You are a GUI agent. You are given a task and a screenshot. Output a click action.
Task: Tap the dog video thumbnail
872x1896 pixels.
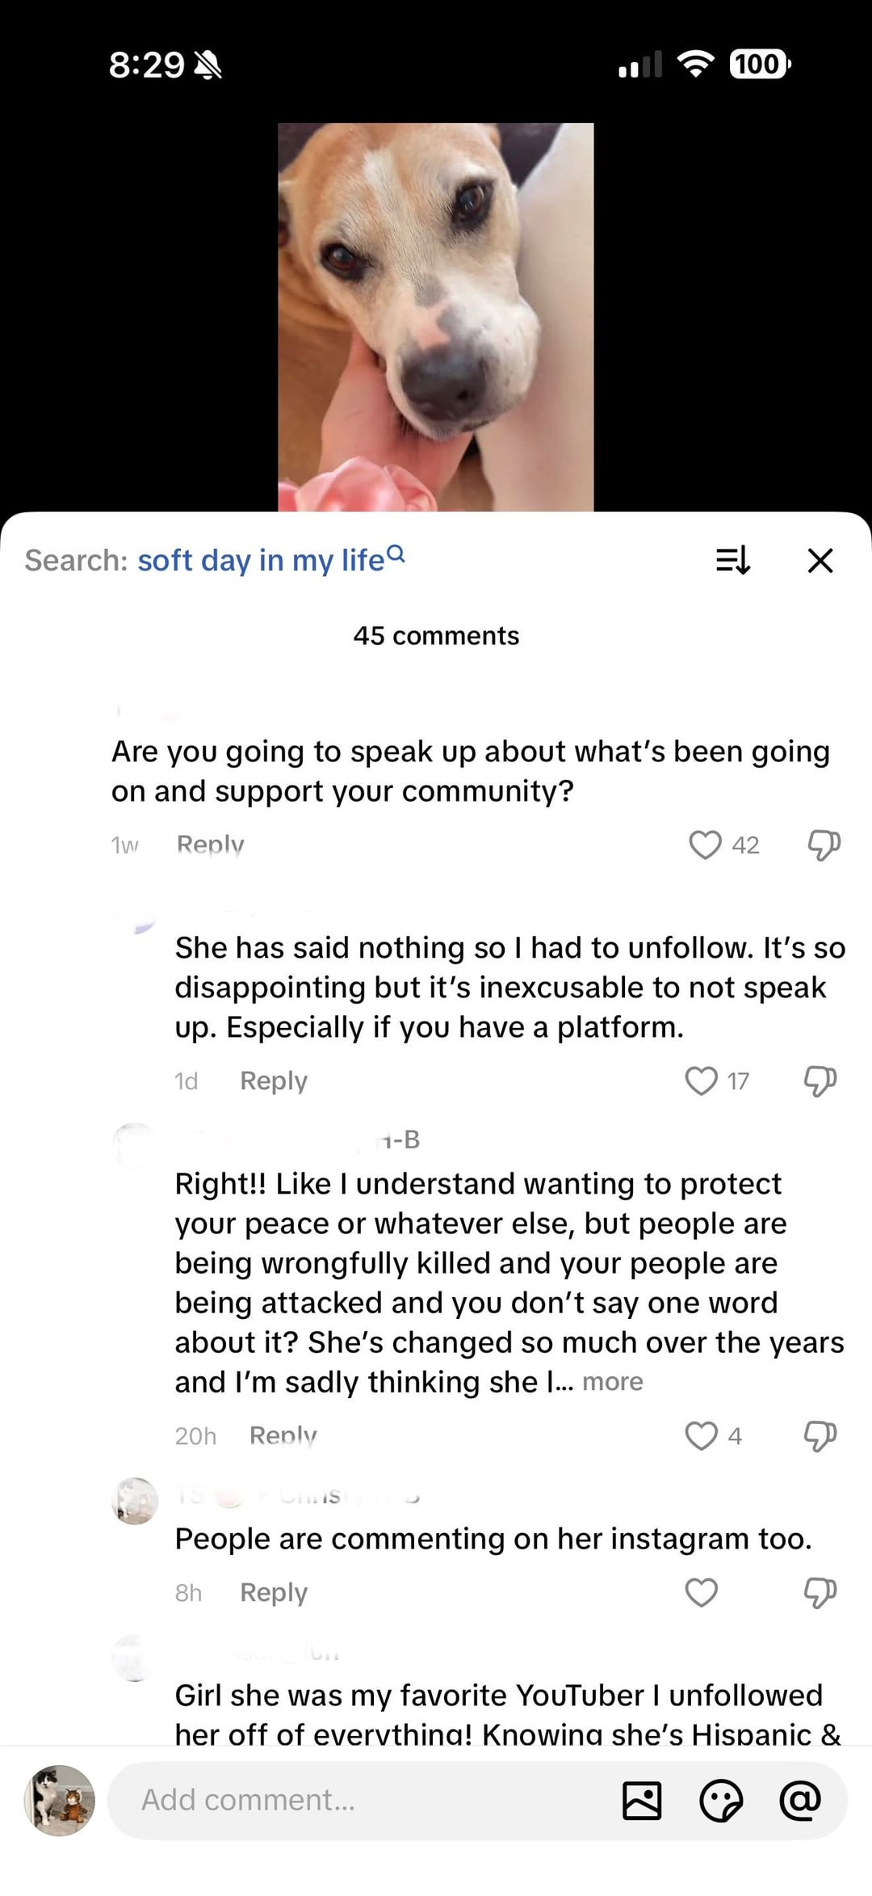click(436, 317)
